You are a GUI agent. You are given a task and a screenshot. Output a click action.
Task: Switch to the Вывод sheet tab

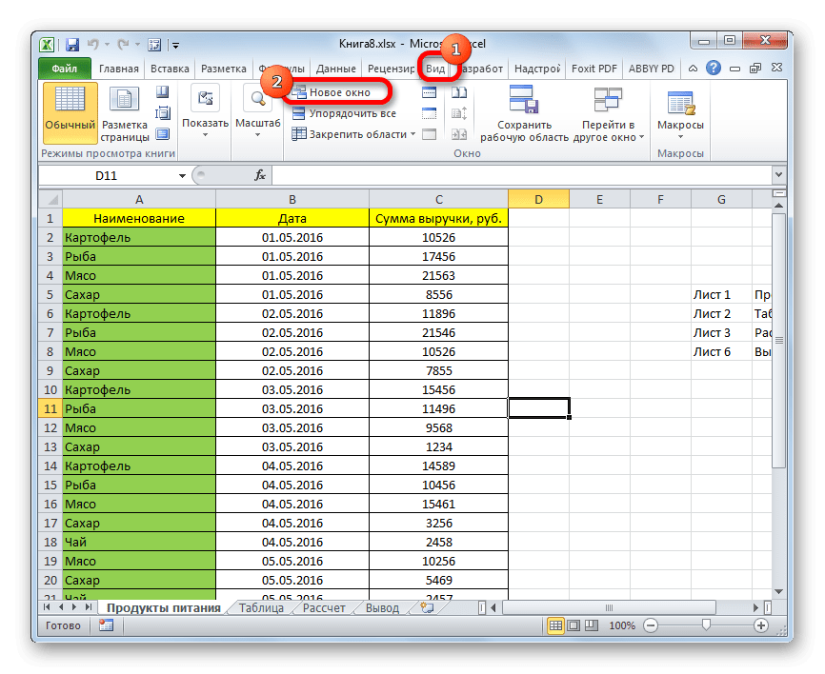(x=382, y=608)
